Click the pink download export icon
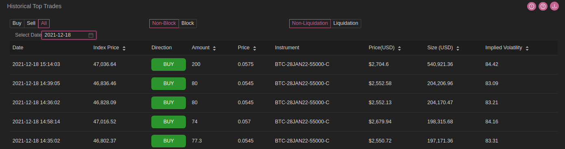 554,6
